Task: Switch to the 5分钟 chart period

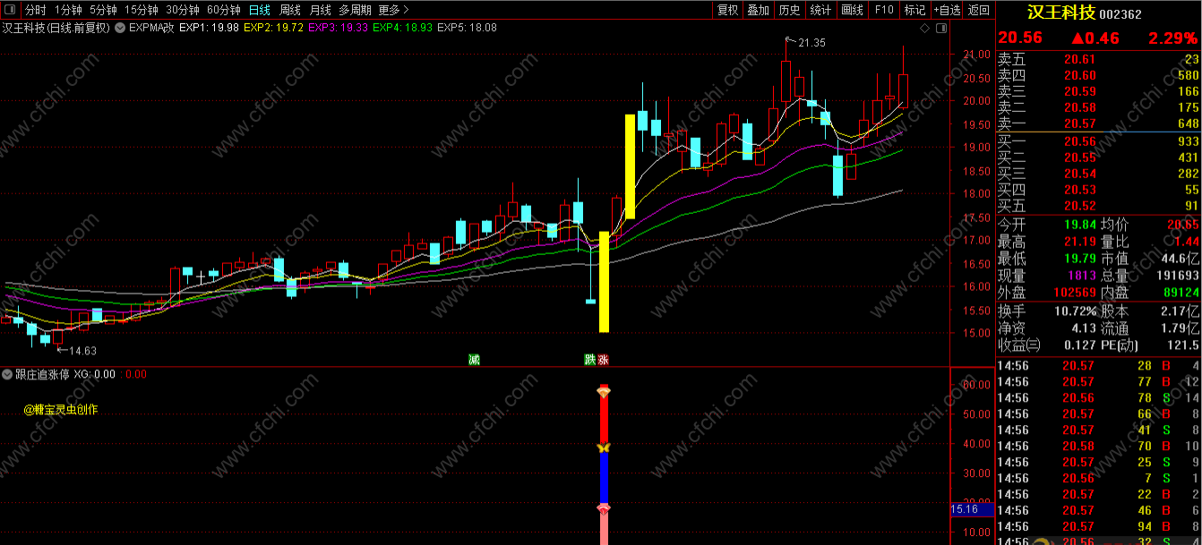Action: pos(103,10)
